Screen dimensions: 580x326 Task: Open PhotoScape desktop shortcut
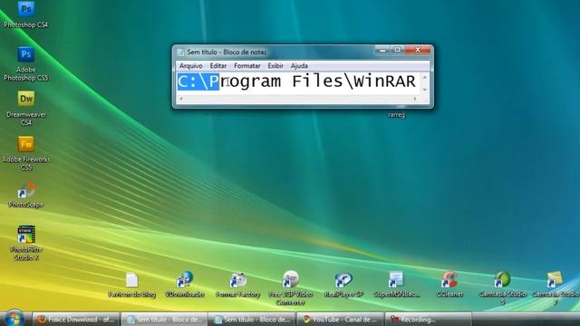pos(26,195)
